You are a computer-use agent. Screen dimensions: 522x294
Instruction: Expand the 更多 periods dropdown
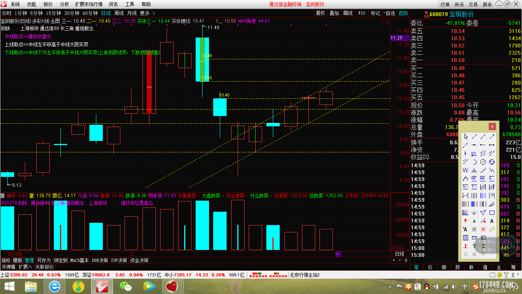point(148,13)
